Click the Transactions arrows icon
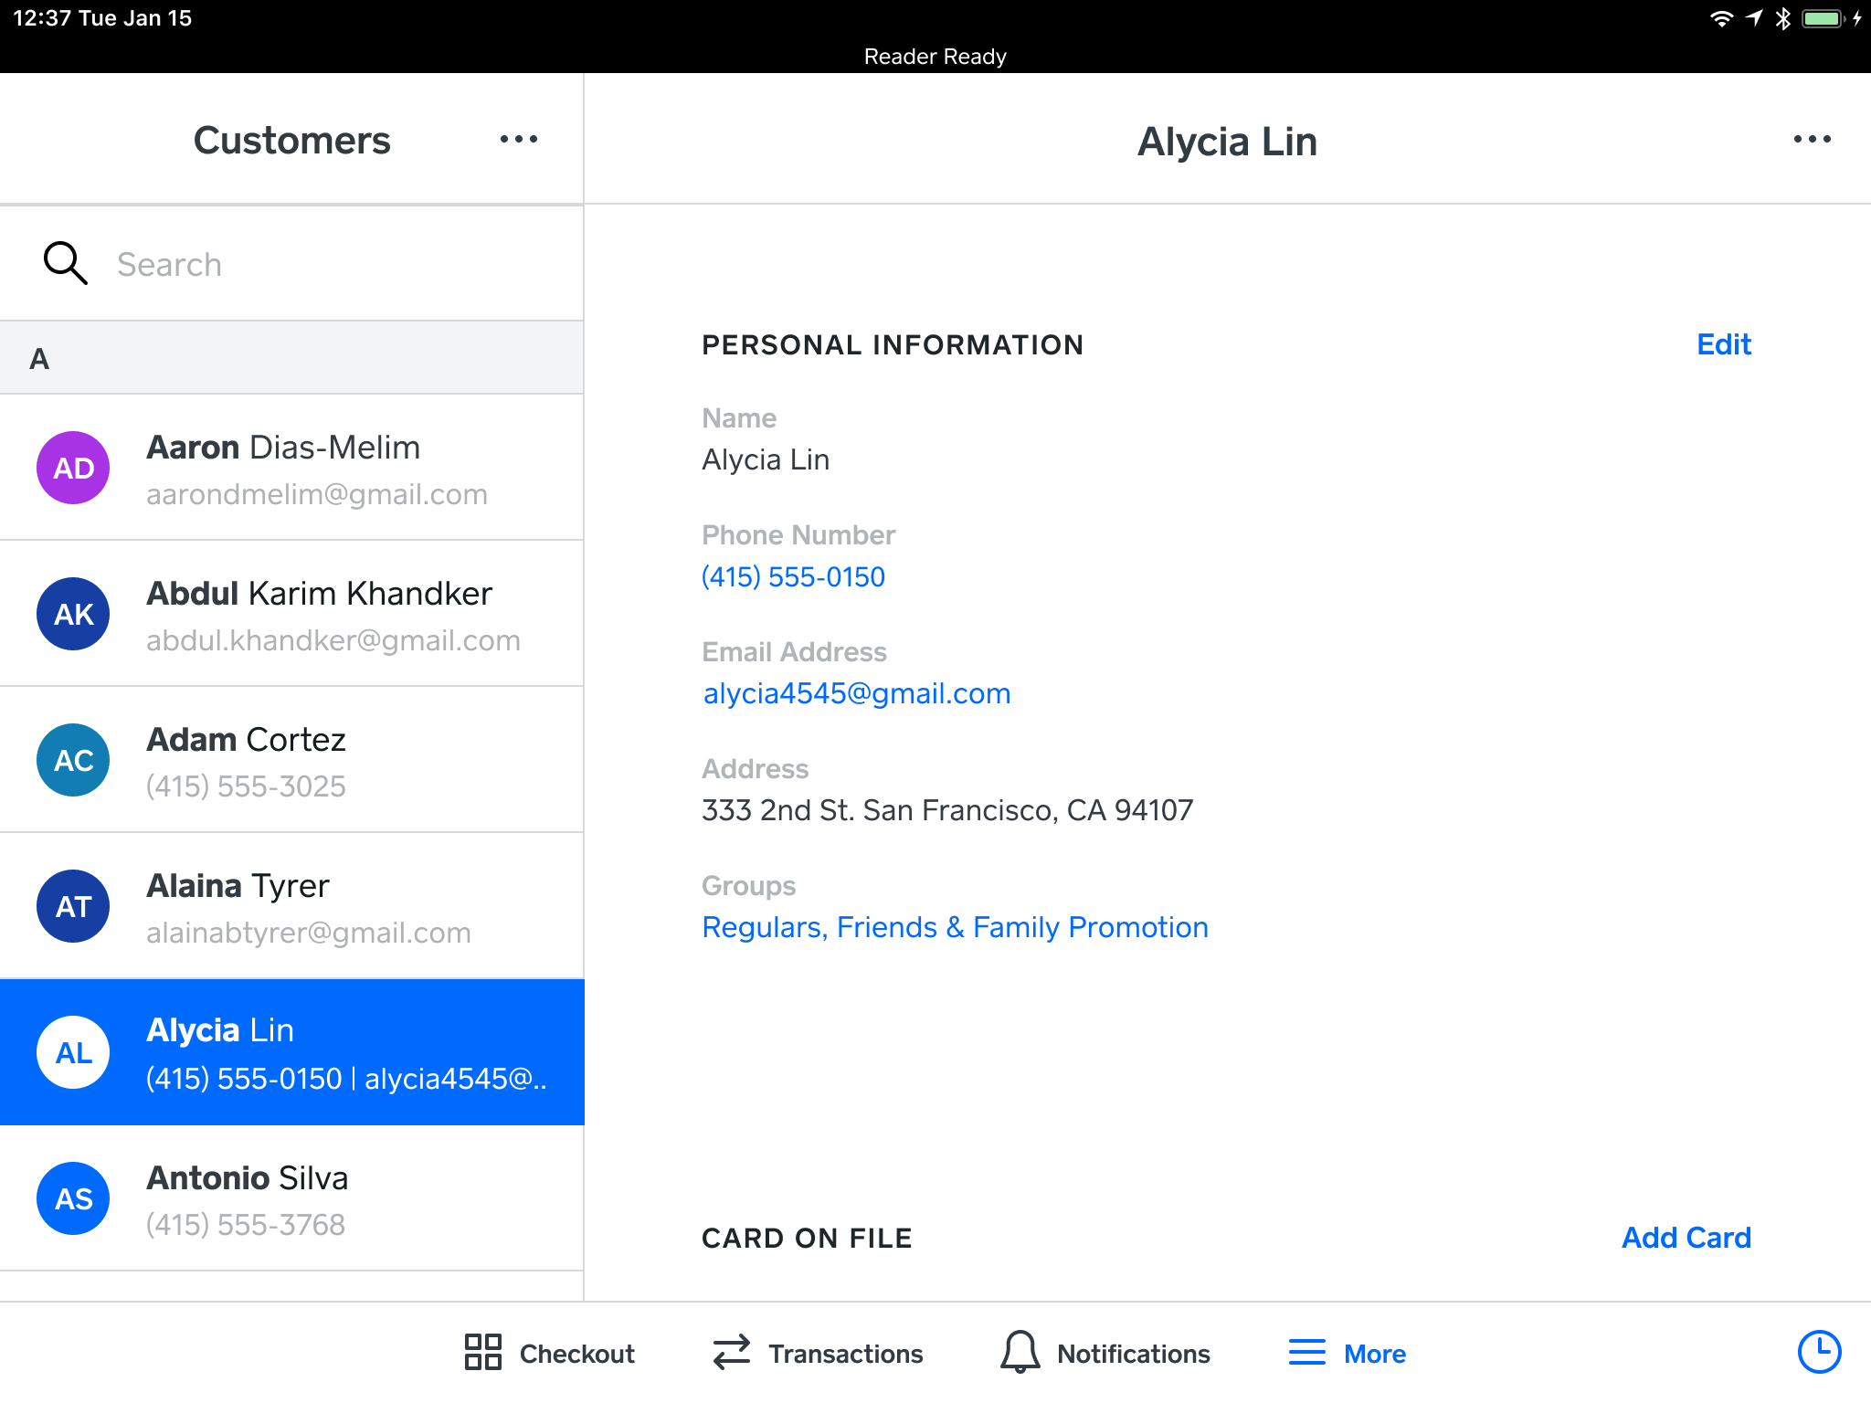Viewport: 1871px width, 1403px height. (730, 1350)
